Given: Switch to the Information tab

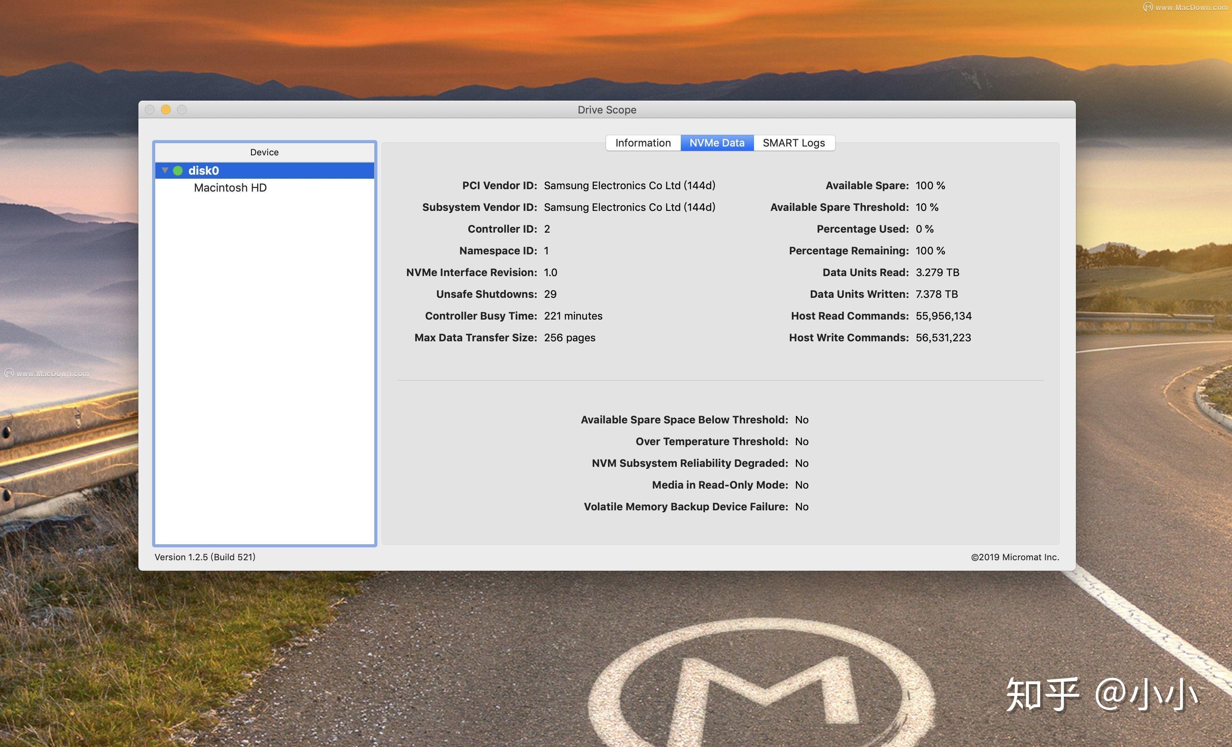Looking at the screenshot, I should coord(643,142).
